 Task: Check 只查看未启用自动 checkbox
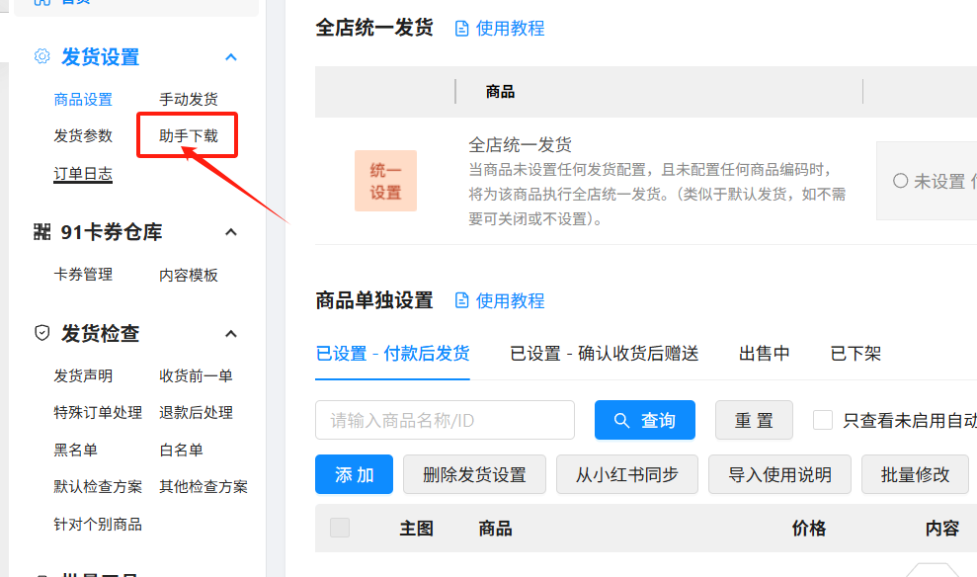(x=823, y=420)
